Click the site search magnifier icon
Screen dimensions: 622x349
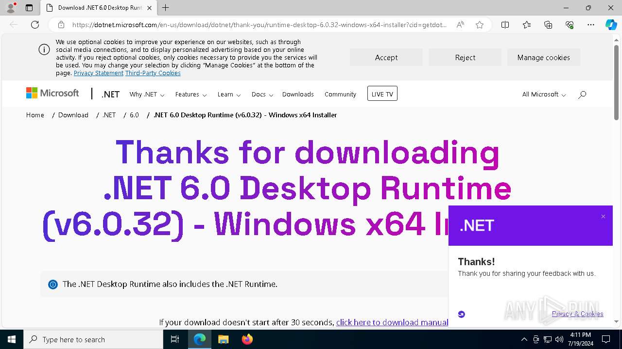582,95
